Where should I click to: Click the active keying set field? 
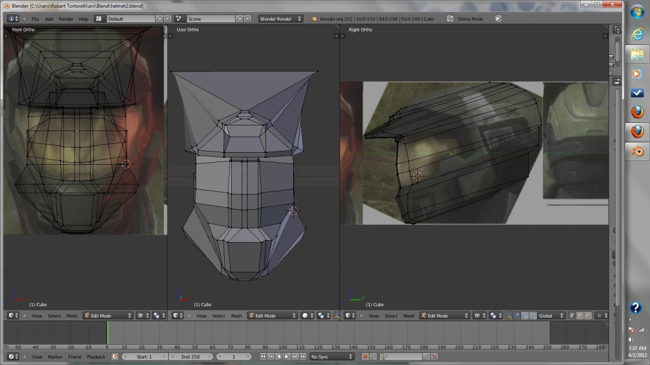(x=401, y=357)
